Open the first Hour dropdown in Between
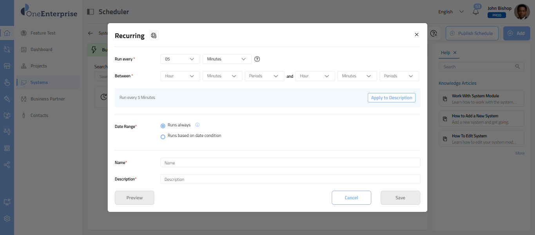The width and height of the screenshot is (535, 235). (180, 76)
